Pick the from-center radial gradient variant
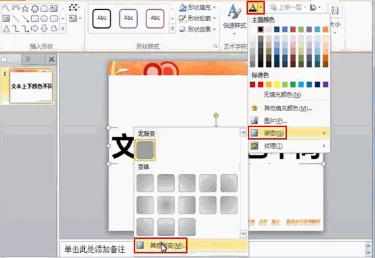The image size is (375, 258). point(166,205)
